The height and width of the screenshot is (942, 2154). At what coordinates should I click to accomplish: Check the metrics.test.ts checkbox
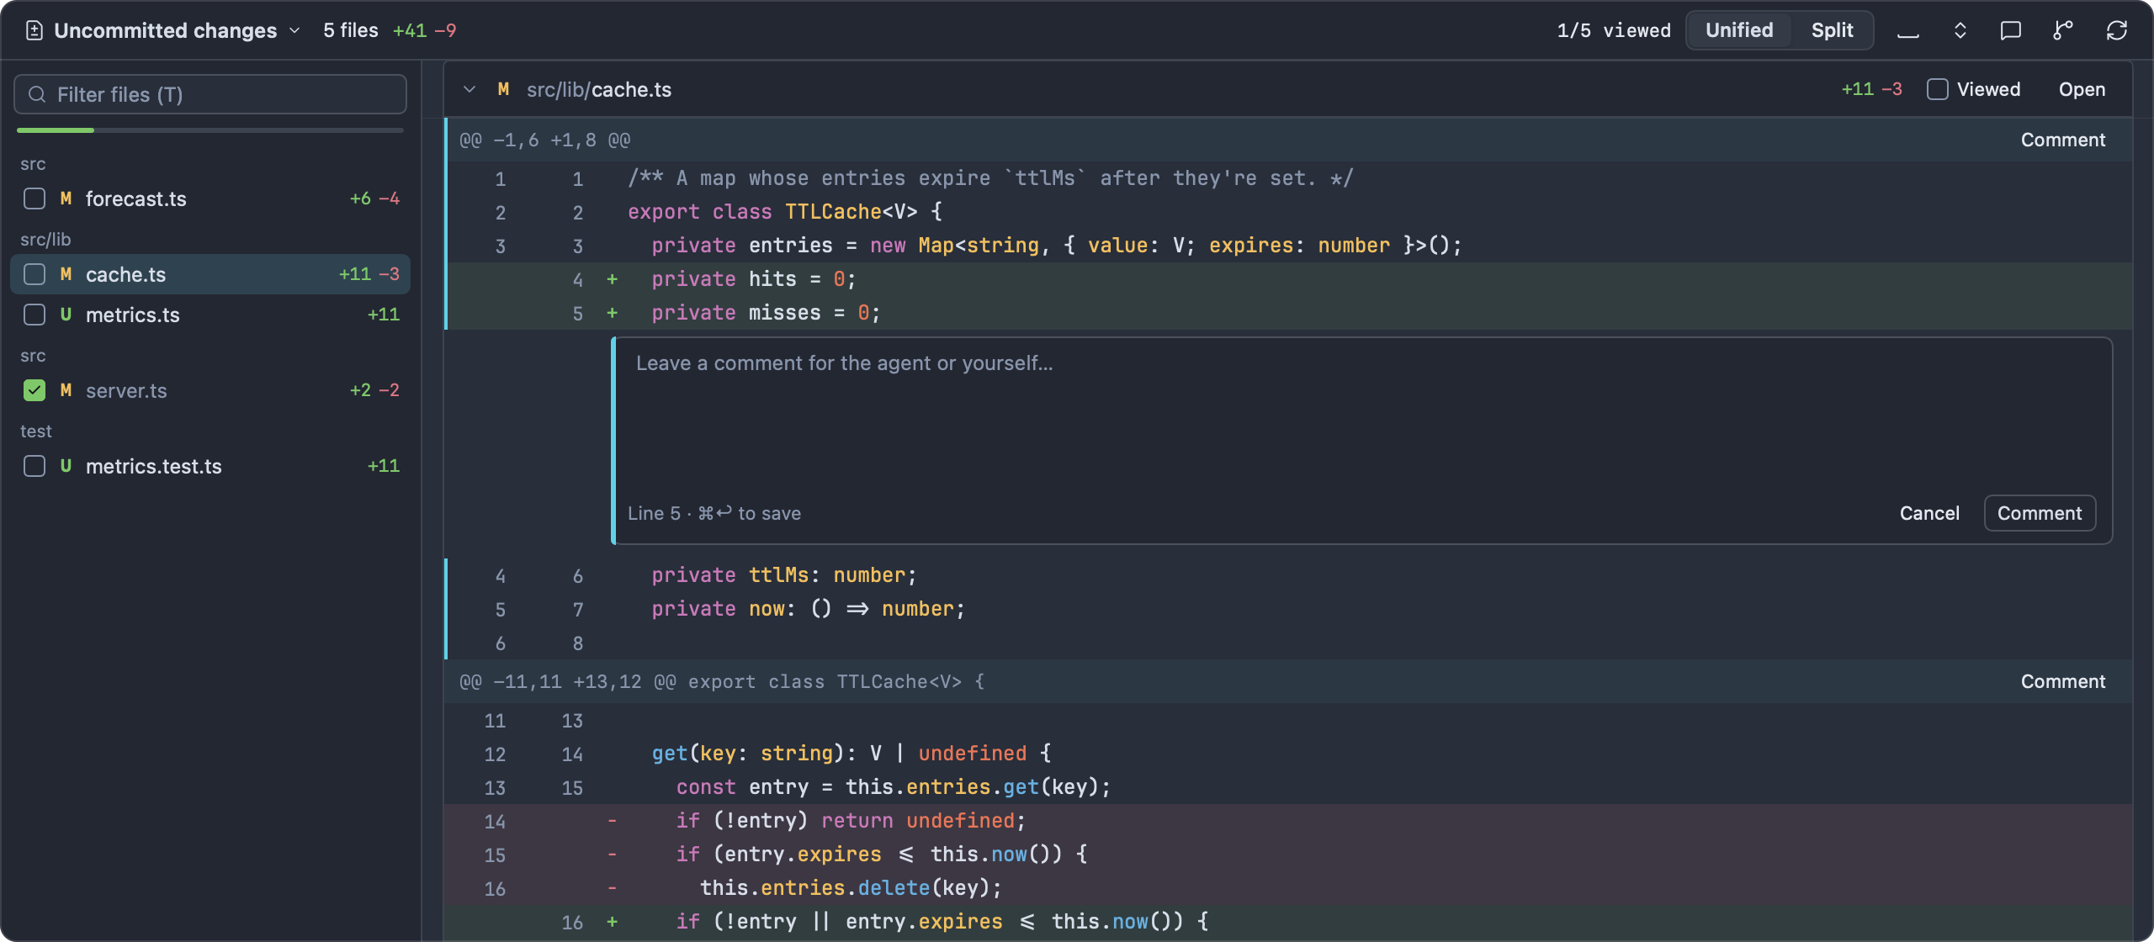tap(34, 466)
